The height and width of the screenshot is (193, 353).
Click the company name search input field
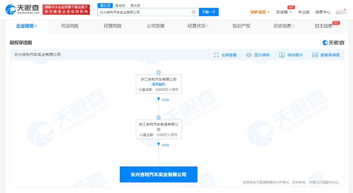pyautogui.click(x=145, y=12)
